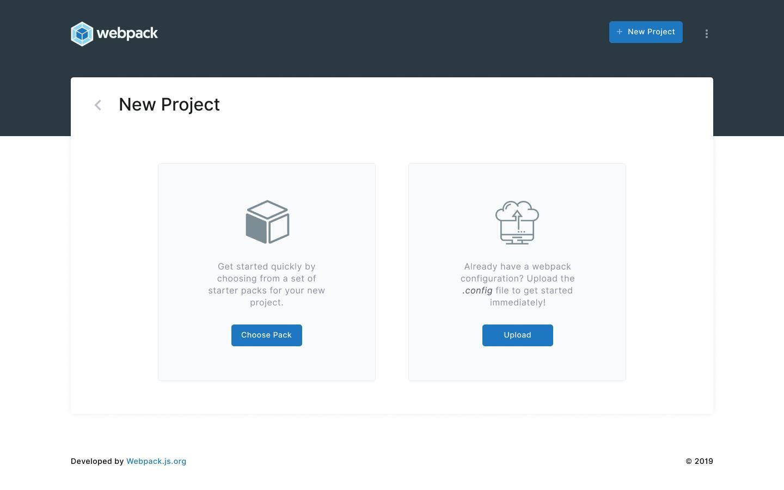784x490 pixels.
Task: Click the plus icon inside New Project button
Action: [x=619, y=32]
